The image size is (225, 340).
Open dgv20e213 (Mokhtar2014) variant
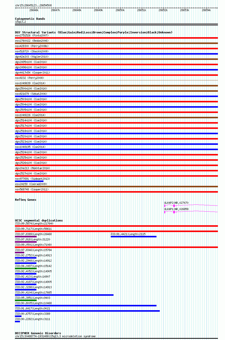[x=33, y=168]
